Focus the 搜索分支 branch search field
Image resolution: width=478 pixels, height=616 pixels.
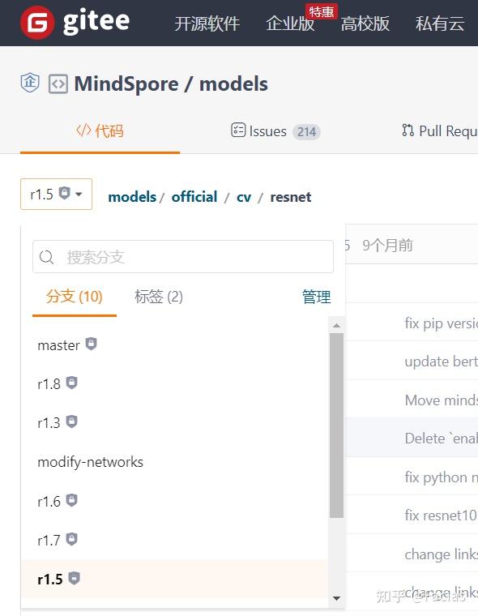point(183,257)
